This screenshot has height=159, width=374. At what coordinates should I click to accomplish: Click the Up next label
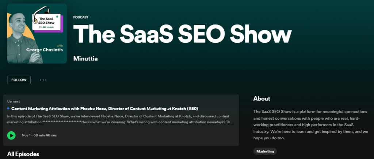[x=14, y=101]
